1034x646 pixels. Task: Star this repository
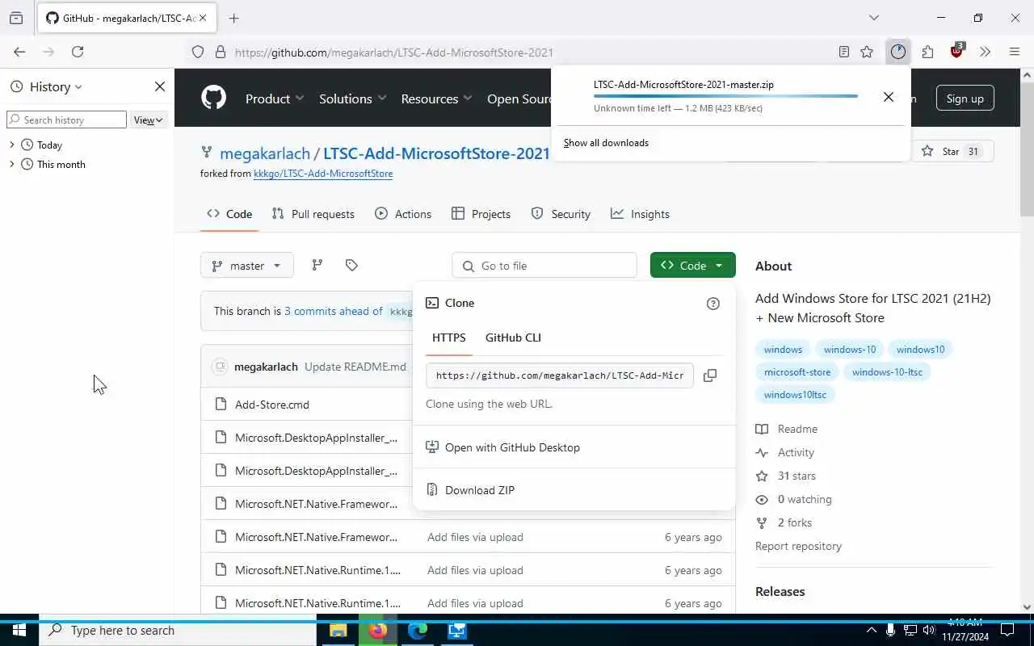click(952, 151)
